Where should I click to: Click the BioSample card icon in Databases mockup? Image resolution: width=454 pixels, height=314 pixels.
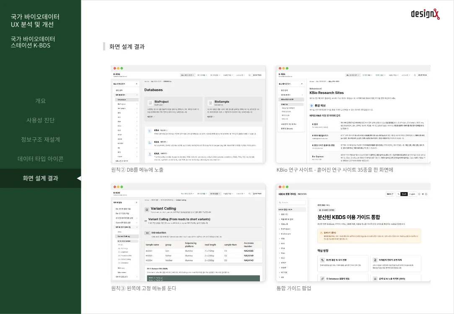pyautogui.click(x=210, y=103)
